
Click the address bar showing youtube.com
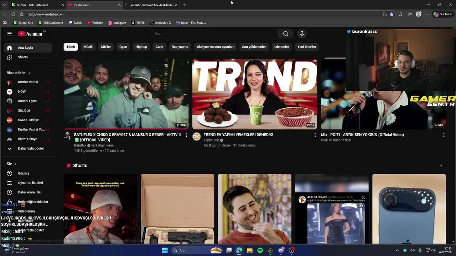199,14
